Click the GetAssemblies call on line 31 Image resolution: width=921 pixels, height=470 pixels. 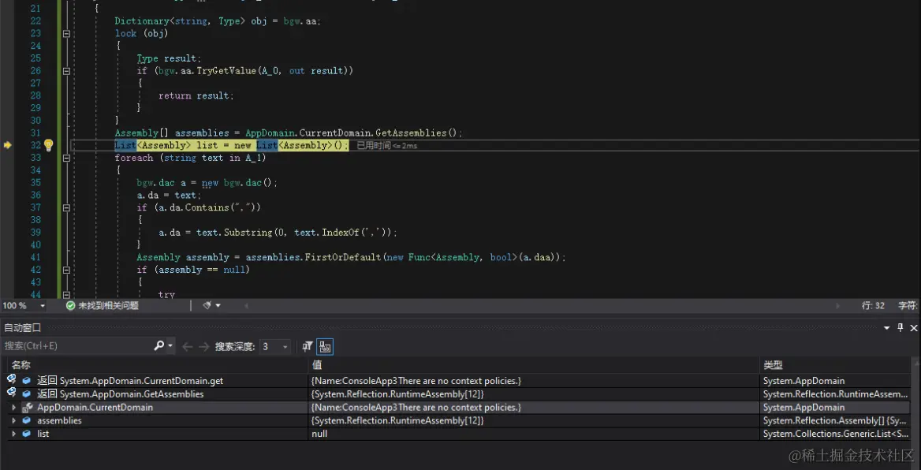coord(409,132)
